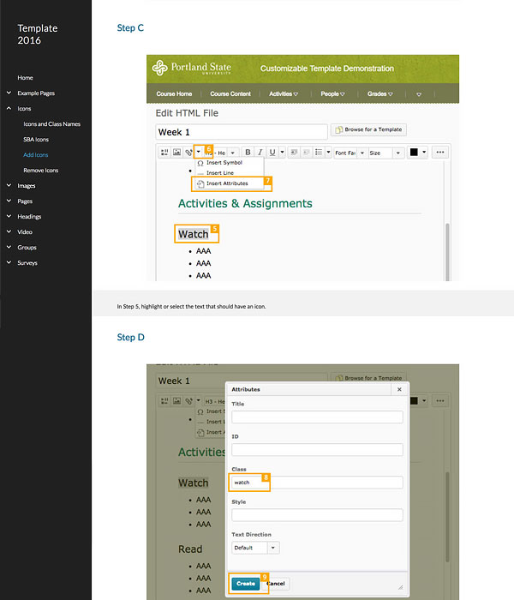
Task: Open the more options ellipsis in Step C toolbar
Action: tap(440, 153)
